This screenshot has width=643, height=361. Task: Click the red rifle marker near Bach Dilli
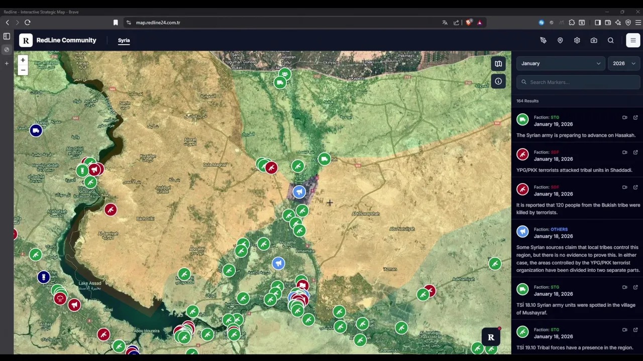[x=111, y=210]
